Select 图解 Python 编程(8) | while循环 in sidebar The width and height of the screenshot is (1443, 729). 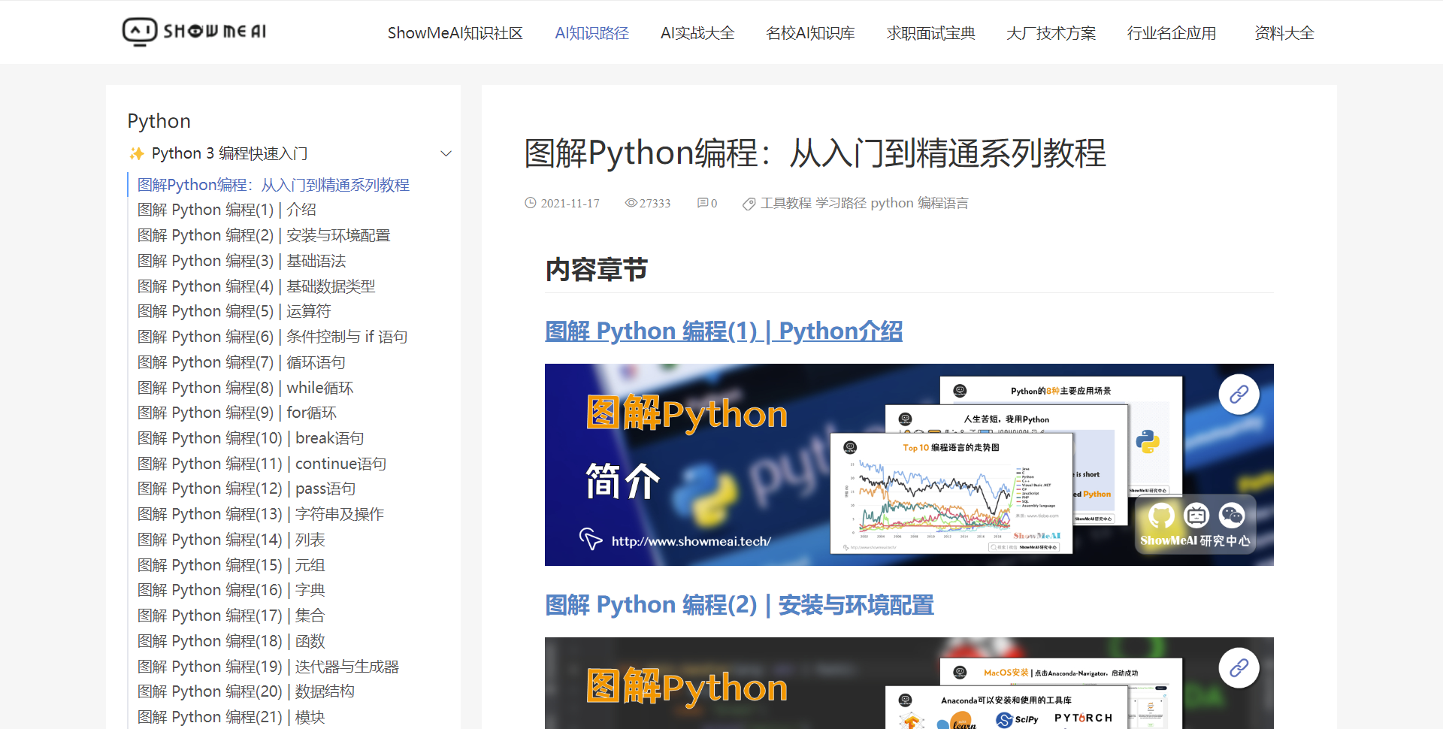[245, 388]
